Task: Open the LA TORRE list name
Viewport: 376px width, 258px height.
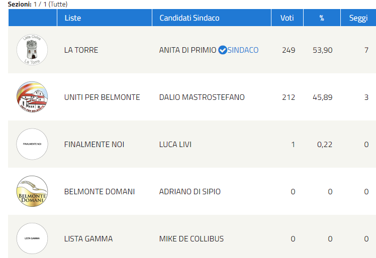Action: tap(81, 50)
